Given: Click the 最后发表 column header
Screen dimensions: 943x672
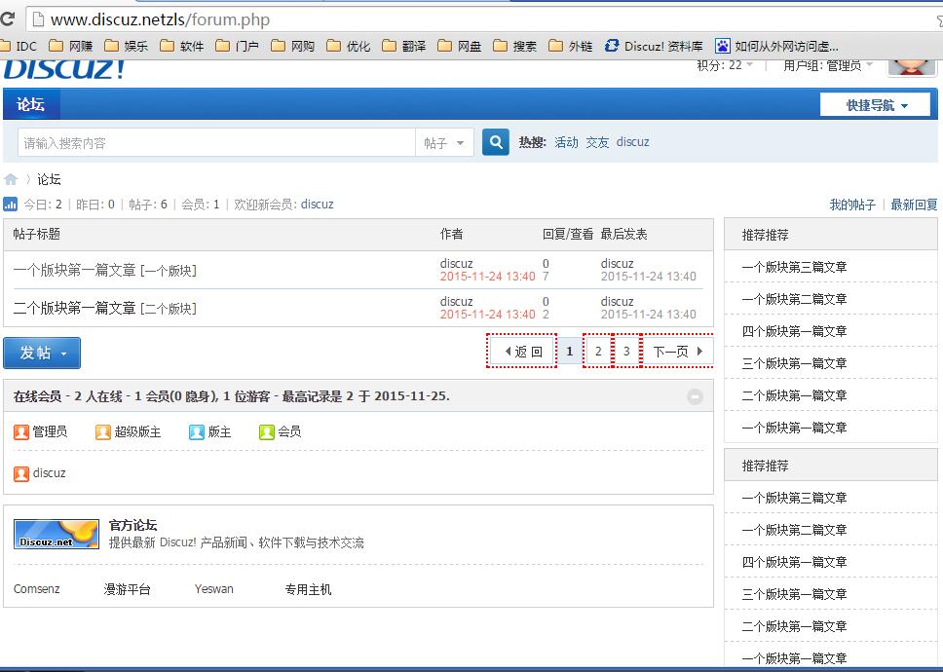Looking at the screenshot, I should tap(623, 234).
